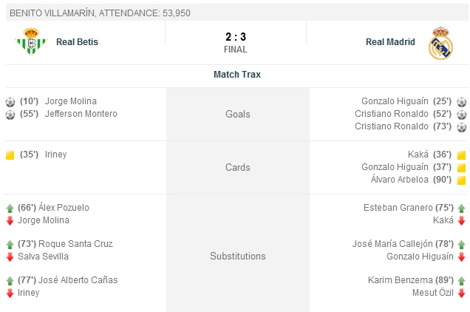Click the green sub-in arrow beside Álex Pozuelo

(10, 208)
